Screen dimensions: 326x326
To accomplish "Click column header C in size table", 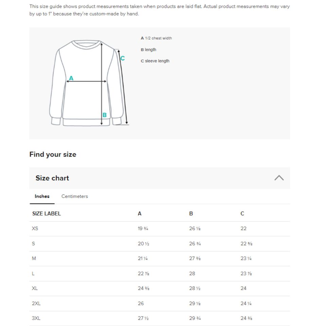I will tap(242, 214).
